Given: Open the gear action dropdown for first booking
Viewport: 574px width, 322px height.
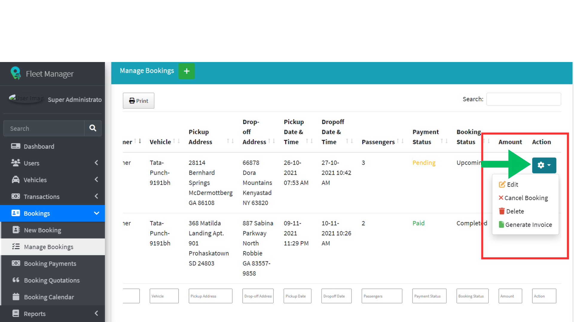Looking at the screenshot, I should click(544, 165).
